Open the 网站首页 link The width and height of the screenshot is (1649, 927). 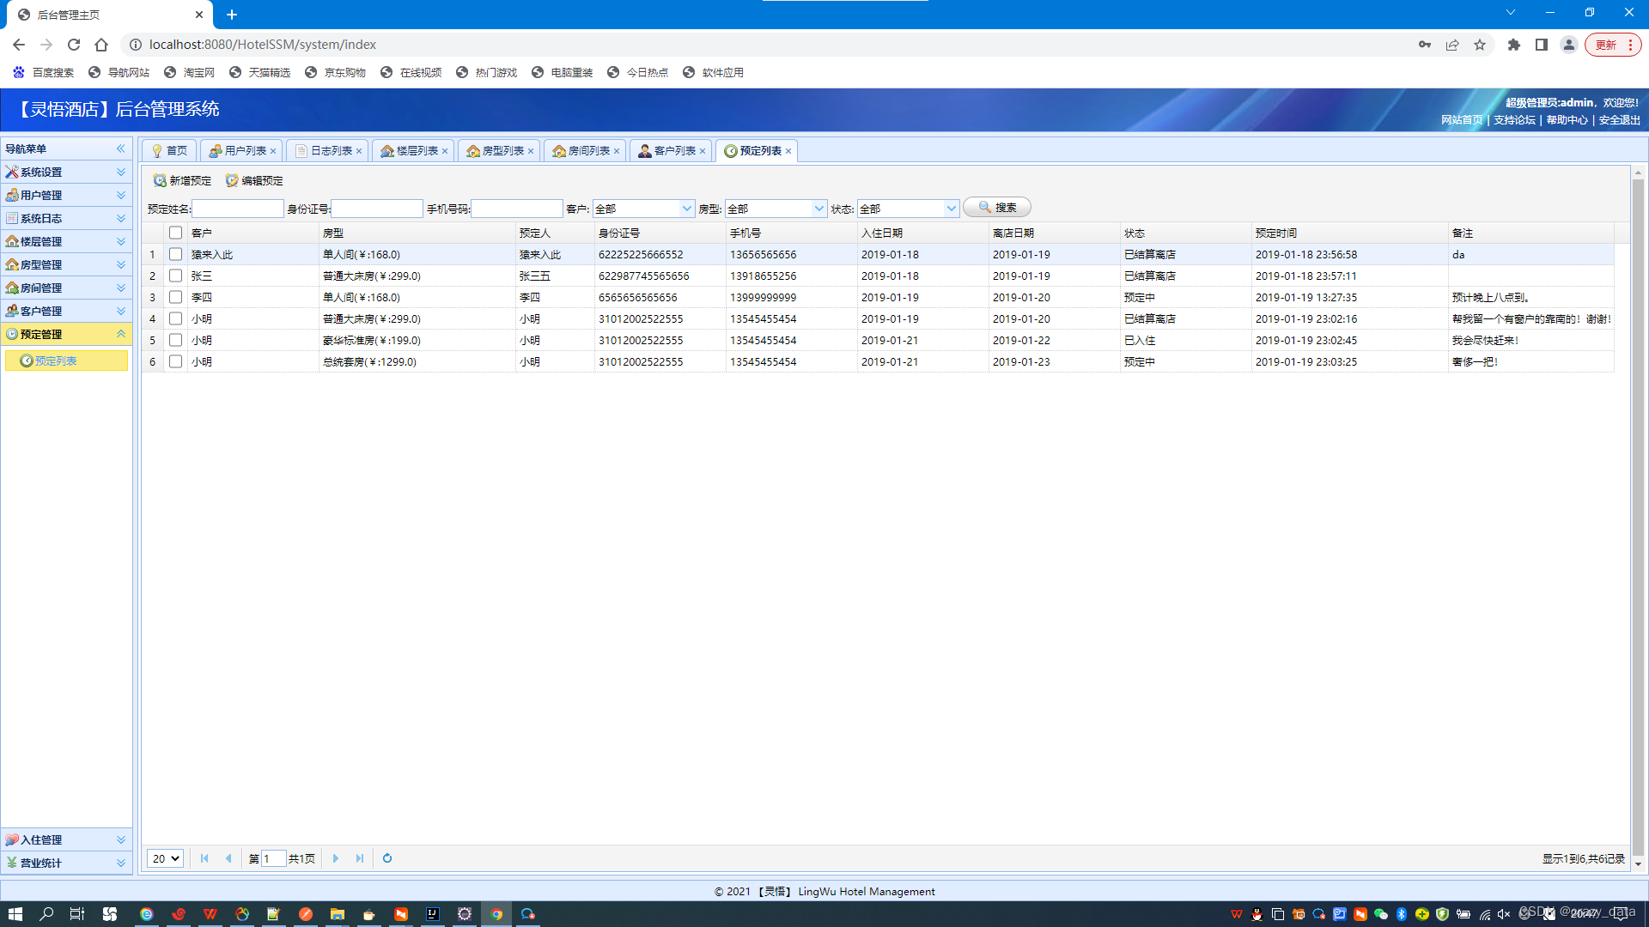point(1462,120)
